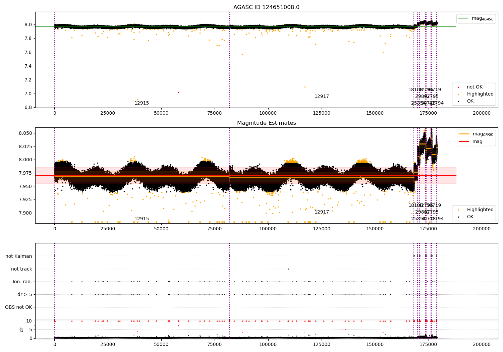This screenshot has width=503, height=352.
Task: Click the 'dr' axis label in bottom plot
Action: point(22,330)
